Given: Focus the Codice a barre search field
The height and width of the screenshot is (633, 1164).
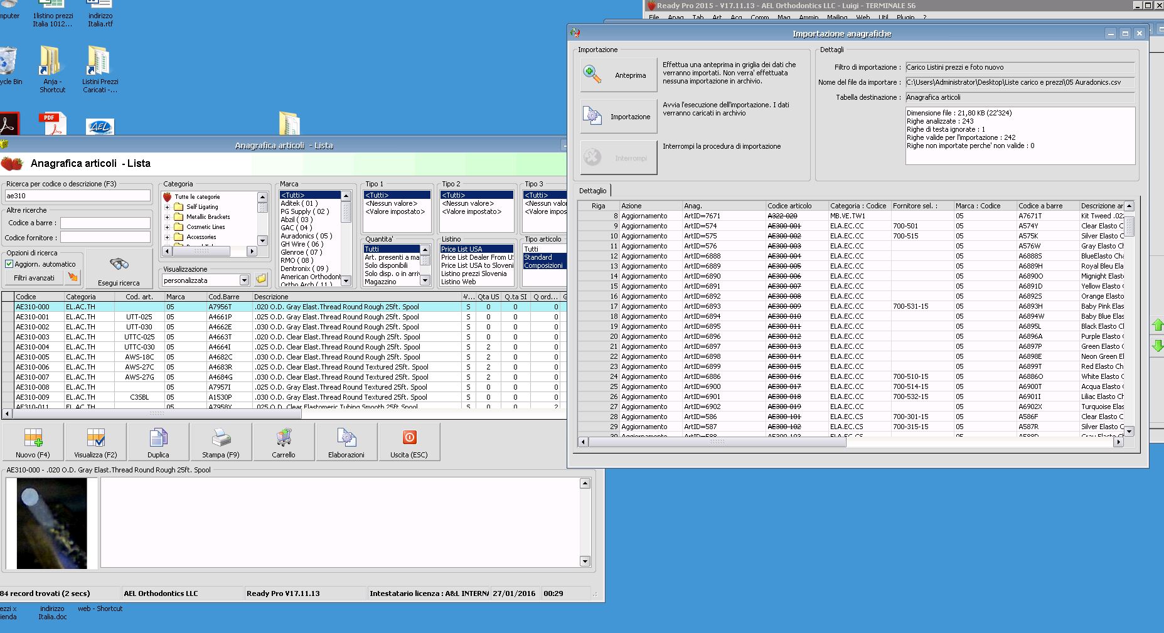Looking at the screenshot, I should (x=105, y=223).
